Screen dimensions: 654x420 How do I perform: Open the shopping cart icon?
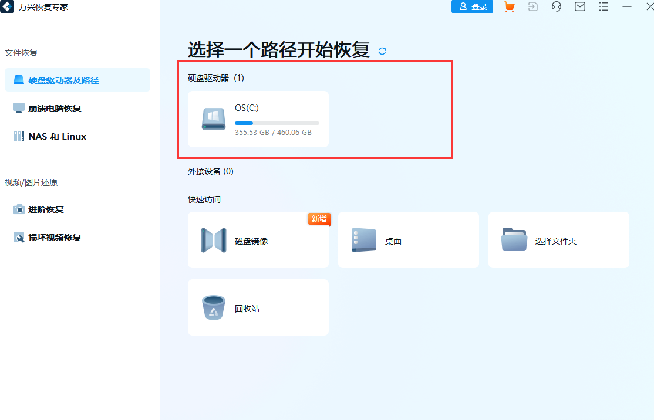(x=509, y=7)
